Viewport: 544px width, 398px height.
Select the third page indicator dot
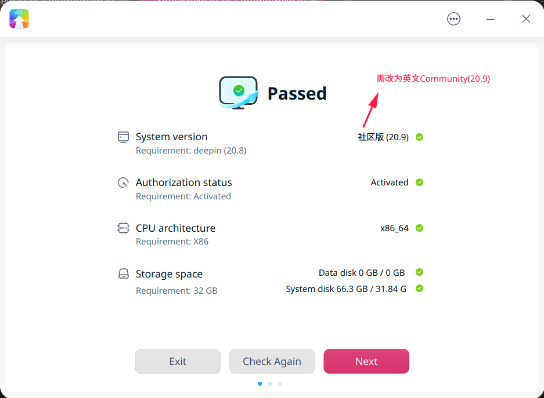click(x=280, y=384)
